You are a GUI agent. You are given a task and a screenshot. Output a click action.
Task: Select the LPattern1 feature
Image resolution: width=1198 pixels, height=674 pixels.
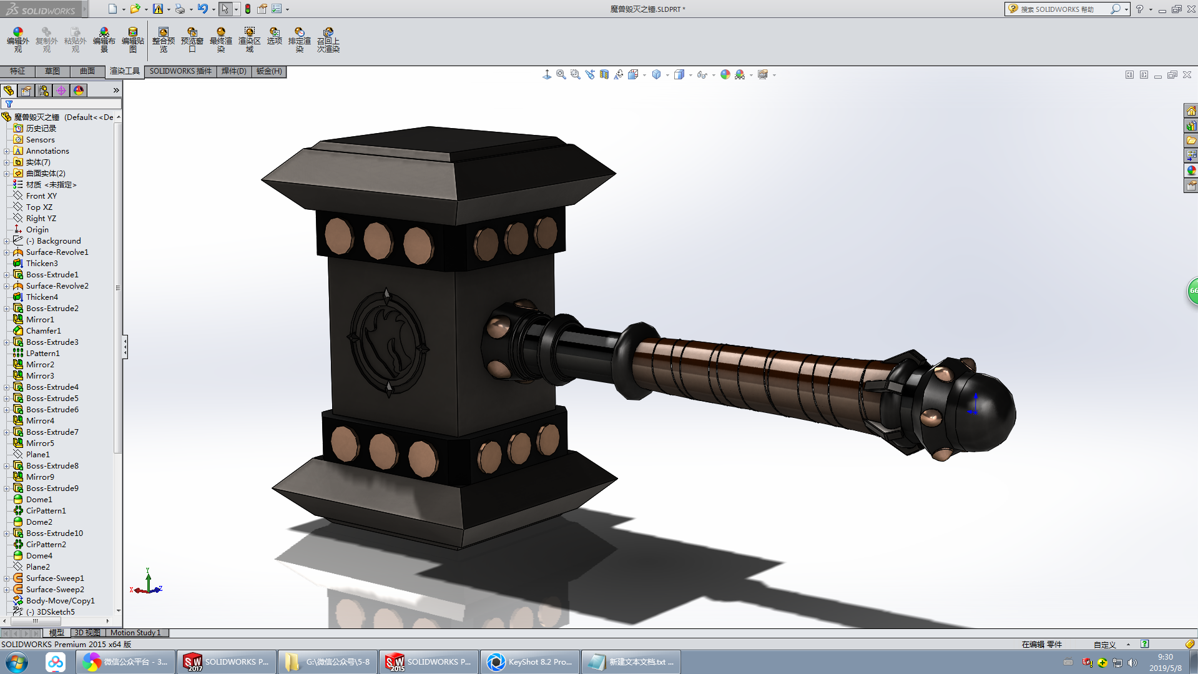tap(42, 354)
